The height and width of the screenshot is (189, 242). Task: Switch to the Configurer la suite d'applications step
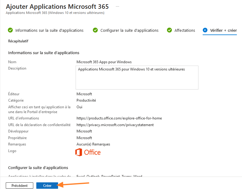(x=129, y=31)
